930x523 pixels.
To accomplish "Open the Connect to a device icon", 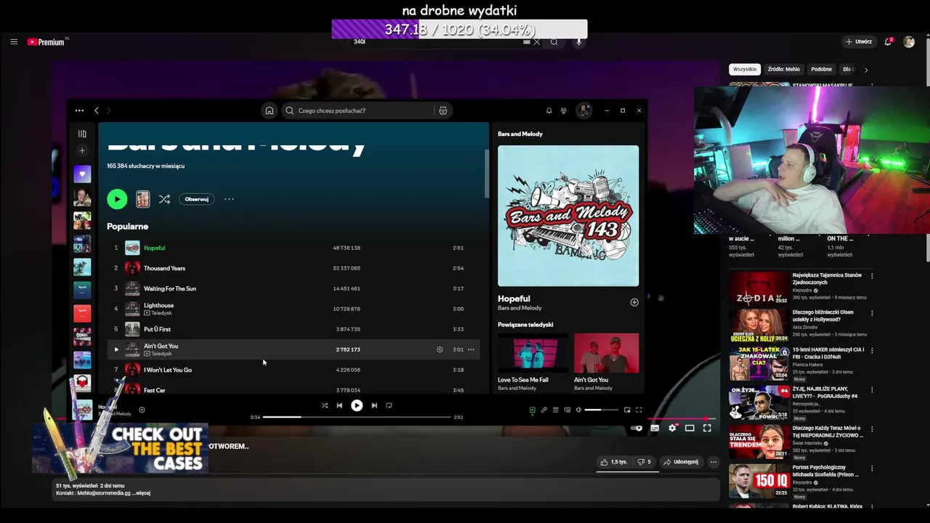I will (567, 410).
